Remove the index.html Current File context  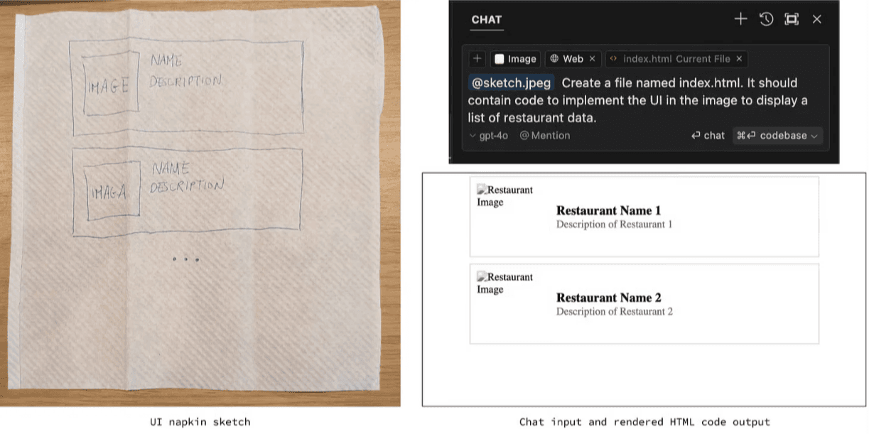tap(739, 59)
